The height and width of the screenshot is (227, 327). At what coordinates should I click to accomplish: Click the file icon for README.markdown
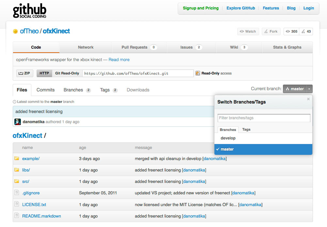point(17,215)
